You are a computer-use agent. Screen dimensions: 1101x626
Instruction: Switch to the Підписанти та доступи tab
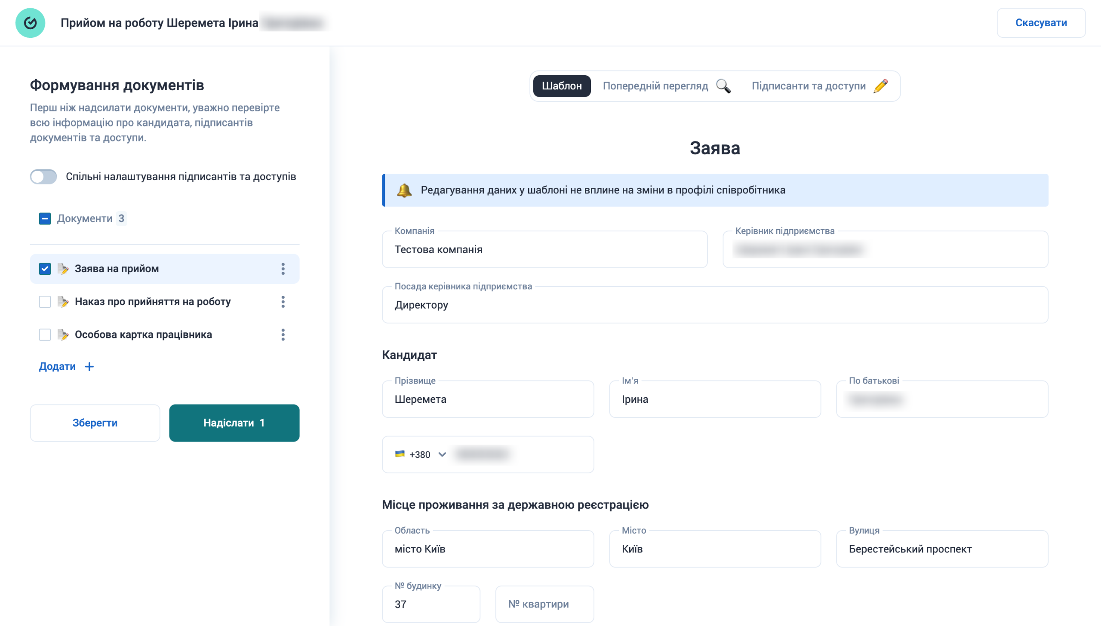point(820,86)
